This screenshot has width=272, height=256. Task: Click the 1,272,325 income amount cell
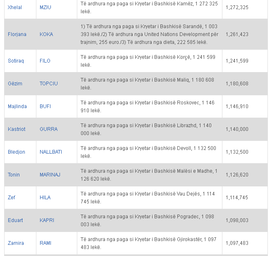237,7
